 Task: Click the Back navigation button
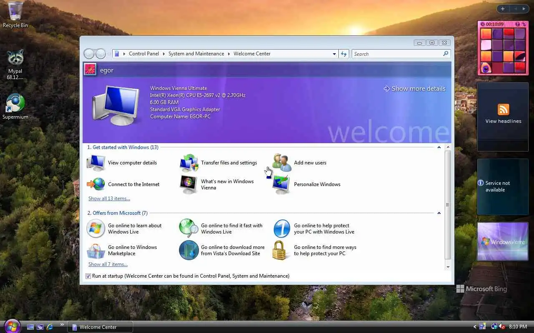[x=89, y=54]
